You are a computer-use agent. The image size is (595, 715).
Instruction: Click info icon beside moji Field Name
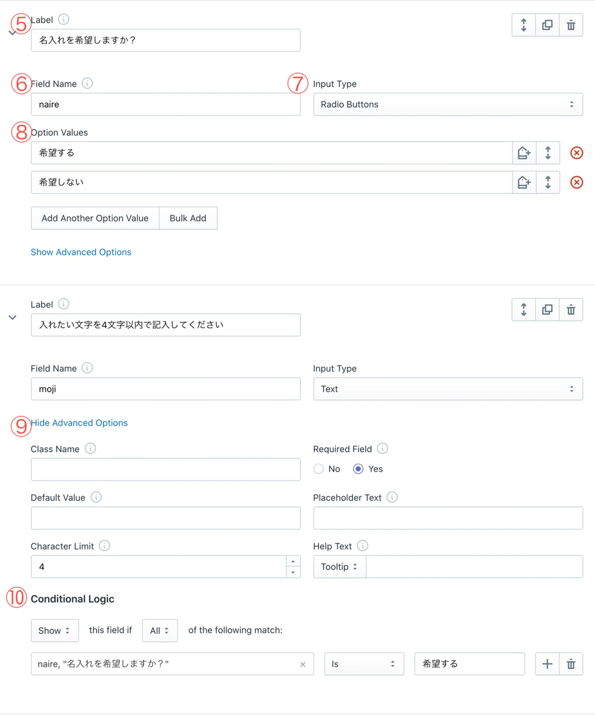tap(87, 368)
